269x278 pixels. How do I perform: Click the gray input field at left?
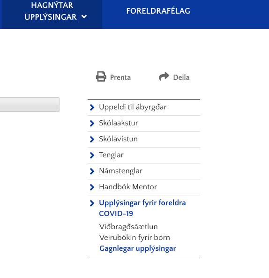(30, 104)
